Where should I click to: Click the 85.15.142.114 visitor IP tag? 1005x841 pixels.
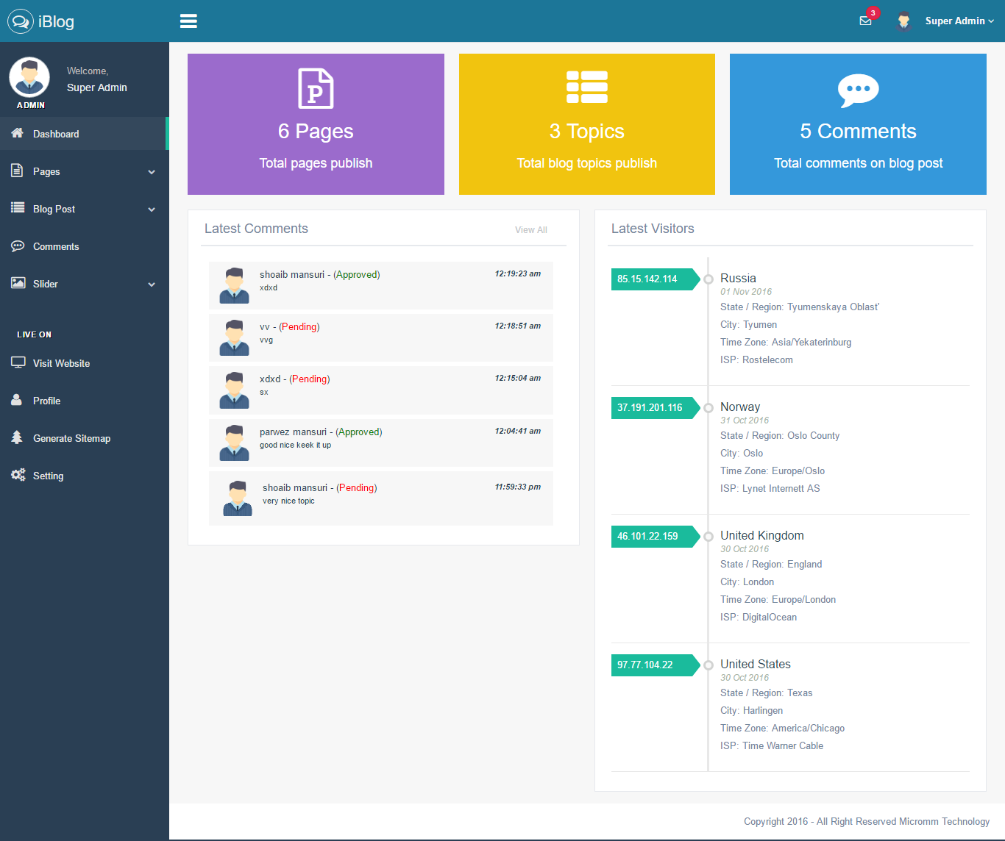click(648, 279)
